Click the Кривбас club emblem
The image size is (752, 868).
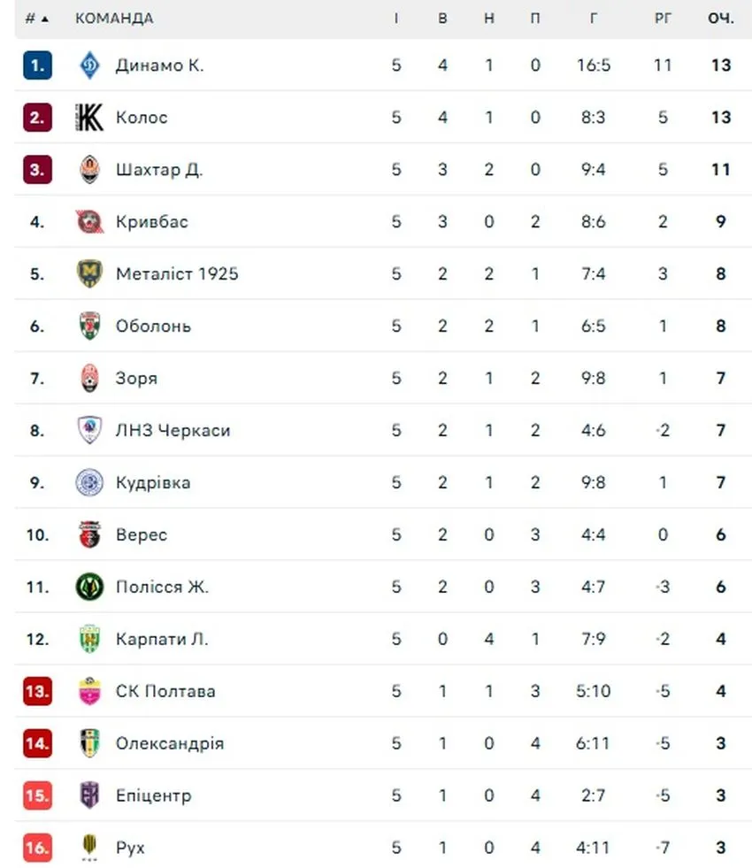click(89, 221)
